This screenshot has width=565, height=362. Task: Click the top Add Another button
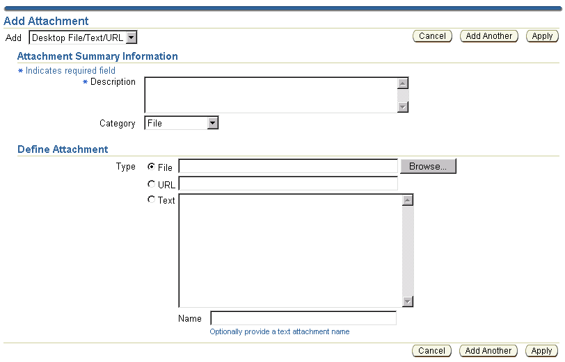tap(489, 36)
